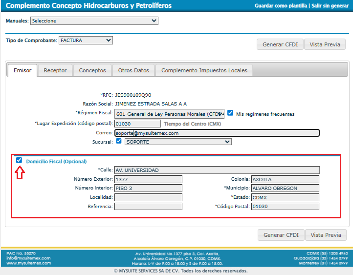The width and height of the screenshot is (353, 275).
Task: Click the Lugar Expedición postal code field
Action: (137, 124)
